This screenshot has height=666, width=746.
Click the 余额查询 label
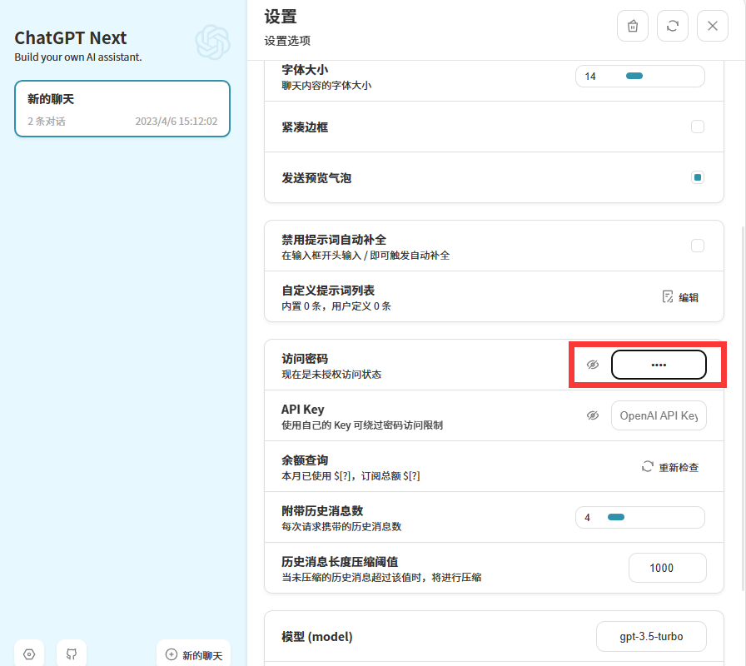click(305, 460)
